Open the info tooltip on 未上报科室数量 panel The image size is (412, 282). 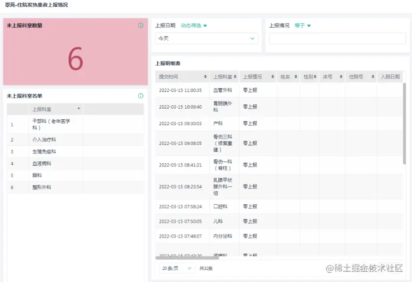tap(140, 25)
